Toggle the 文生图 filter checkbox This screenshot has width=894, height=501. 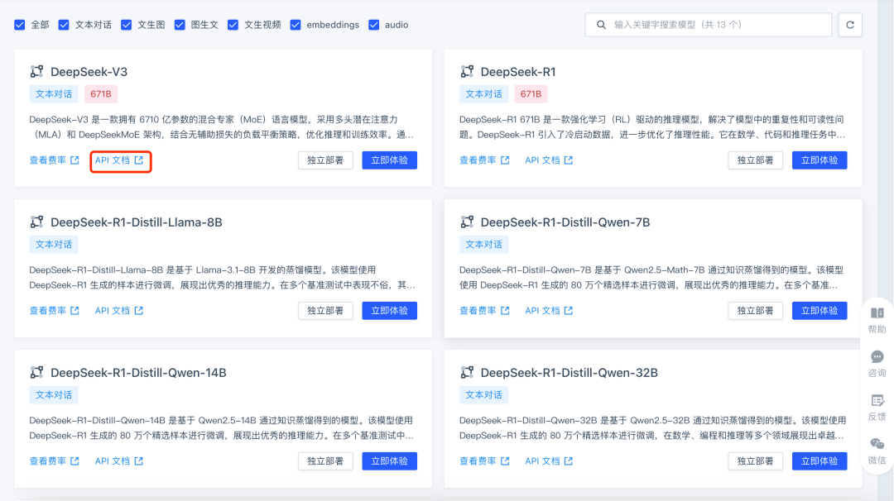pos(127,25)
